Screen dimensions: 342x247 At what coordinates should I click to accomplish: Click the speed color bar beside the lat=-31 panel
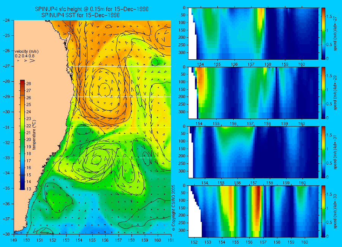click(323, 152)
